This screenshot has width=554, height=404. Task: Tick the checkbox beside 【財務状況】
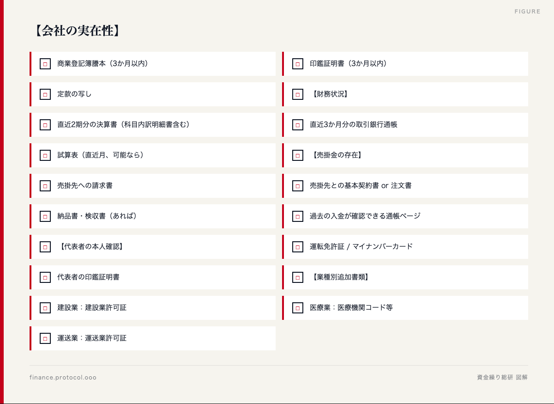click(297, 94)
